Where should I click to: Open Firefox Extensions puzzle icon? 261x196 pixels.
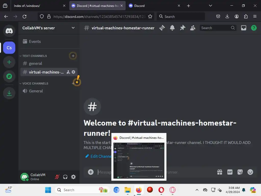pyautogui.click(x=246, y=17)
